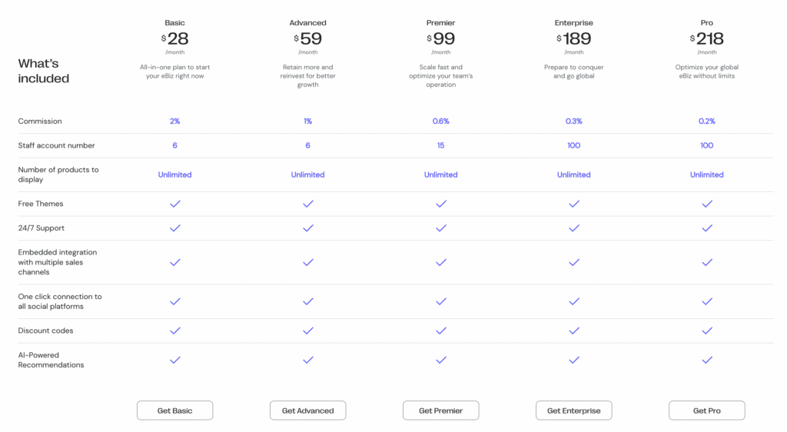Click the 0.2% commission value

pos(707,121)
